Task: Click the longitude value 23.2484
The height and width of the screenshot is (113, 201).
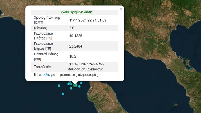Action: (76, 46)
